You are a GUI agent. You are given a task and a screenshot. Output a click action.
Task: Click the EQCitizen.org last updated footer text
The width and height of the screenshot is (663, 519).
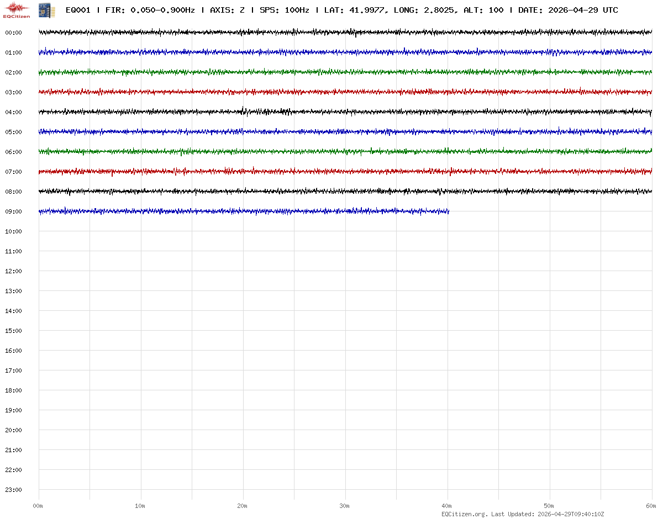coord(522,514)
